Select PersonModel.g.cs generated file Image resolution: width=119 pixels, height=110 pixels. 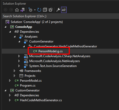pyautogui.click(x=51, y=51)
